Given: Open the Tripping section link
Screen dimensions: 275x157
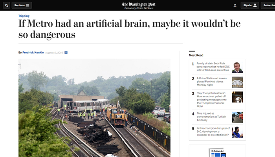Looking at the screenshot, I should (x=24, y=16).
